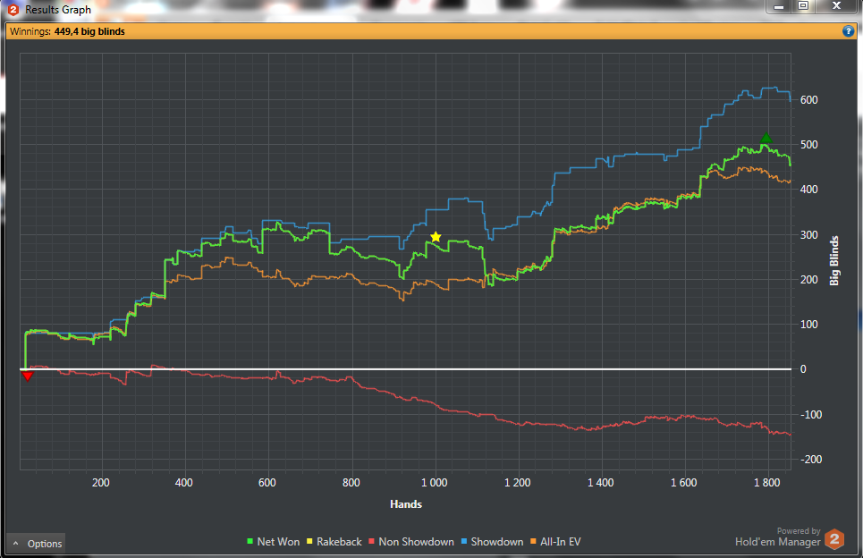Close the Results Graph window
The height and width of the screenshot is (558, 863).
point(836,6)
